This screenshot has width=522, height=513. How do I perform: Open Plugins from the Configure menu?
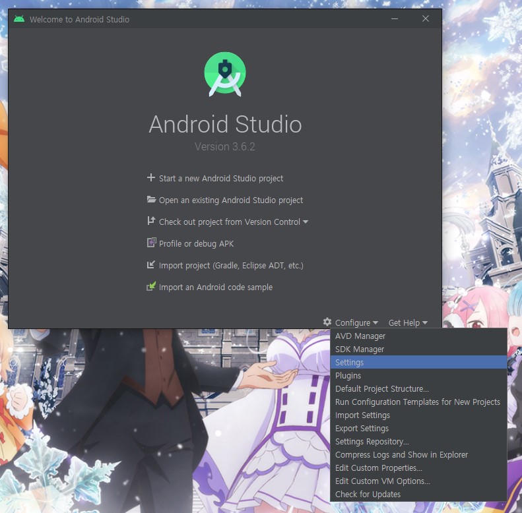coord(418,376)
